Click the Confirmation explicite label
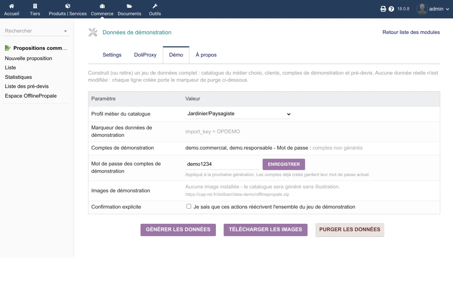Image resolution: width=453 pixels, height=304 pixels. coord(116,207)
